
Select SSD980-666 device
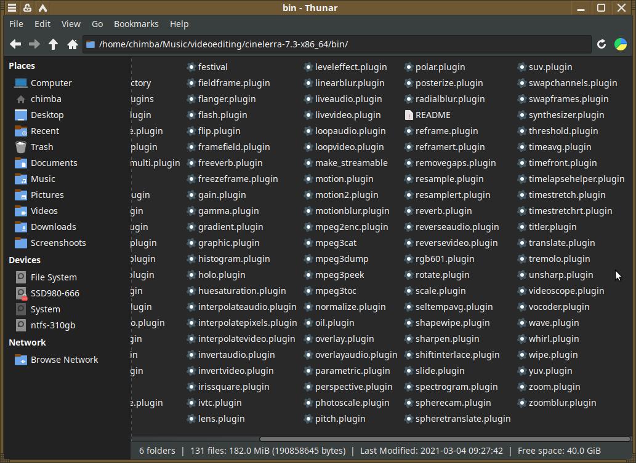pyautogui.click(x=47, y=293)
